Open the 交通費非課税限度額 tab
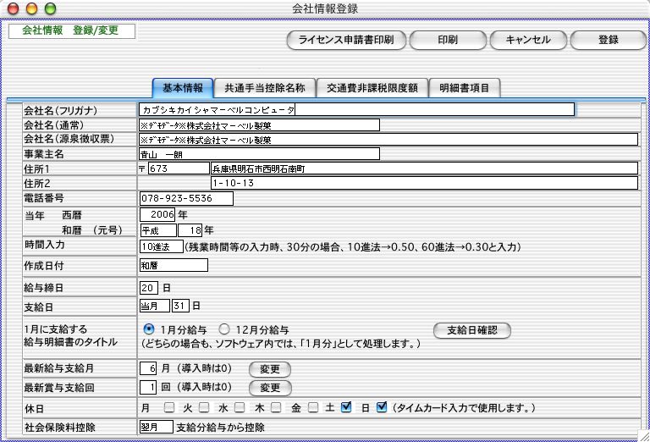The height and width of the screenshot is (442, 650). [371, 87]
